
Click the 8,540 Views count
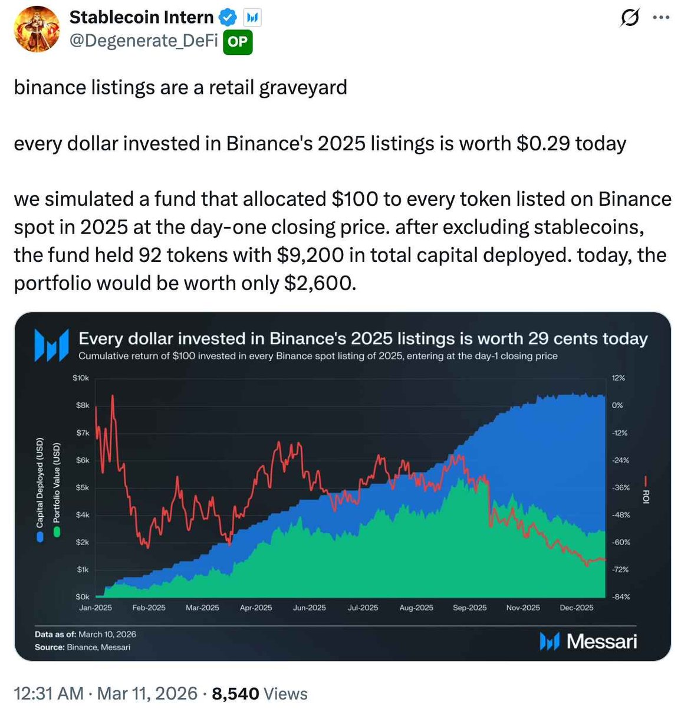259,693
